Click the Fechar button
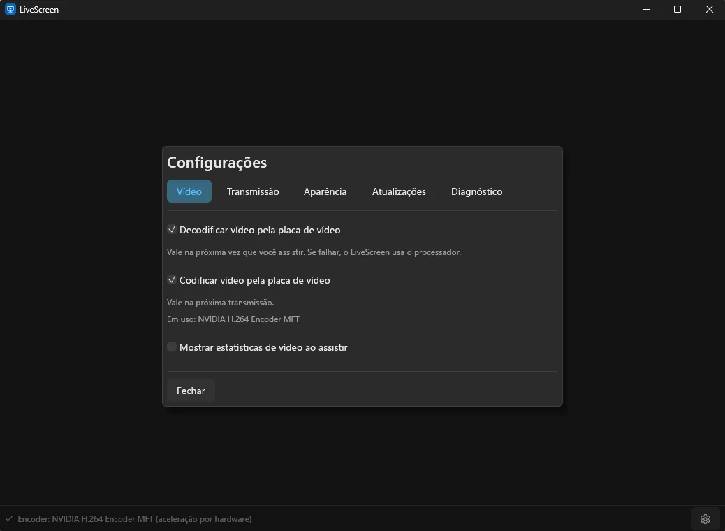Screen dimensions: 725x531 (x=191, y=391)
